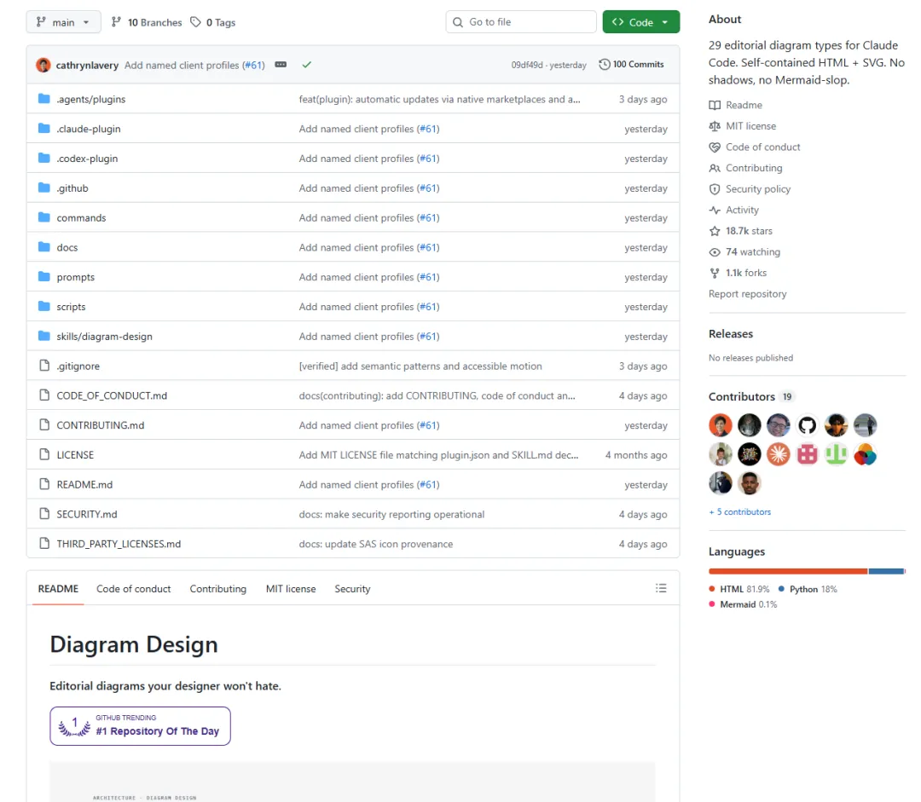Screen dimensions: 921x802
Task: Click #1 Repository Of The Day badge
Action: click(x=141, y=725)
